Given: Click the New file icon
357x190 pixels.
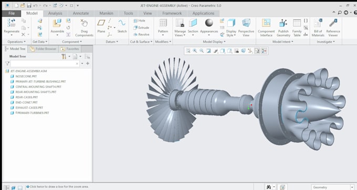Looking at the screenshot, I should (x=16, y=6).
